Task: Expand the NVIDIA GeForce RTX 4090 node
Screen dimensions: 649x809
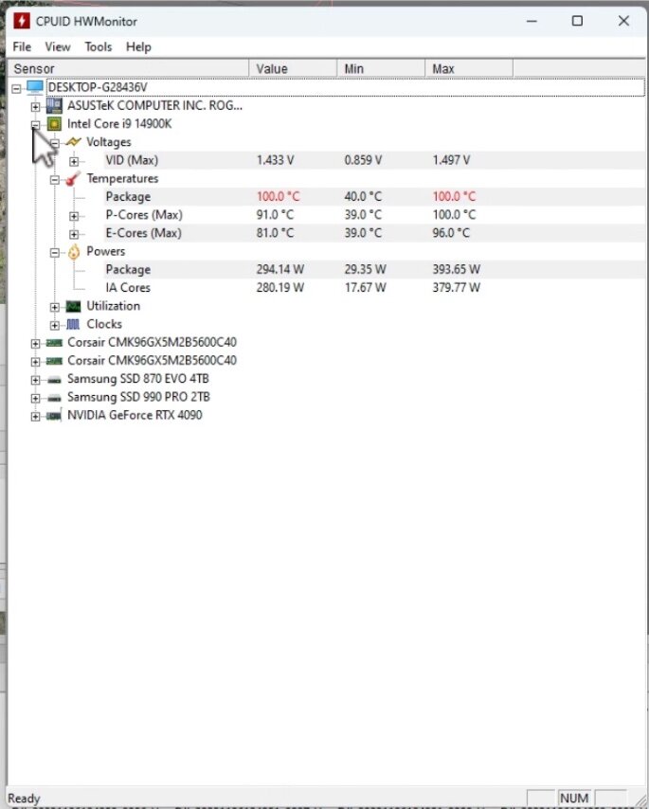Action: [x=35, y=417]
